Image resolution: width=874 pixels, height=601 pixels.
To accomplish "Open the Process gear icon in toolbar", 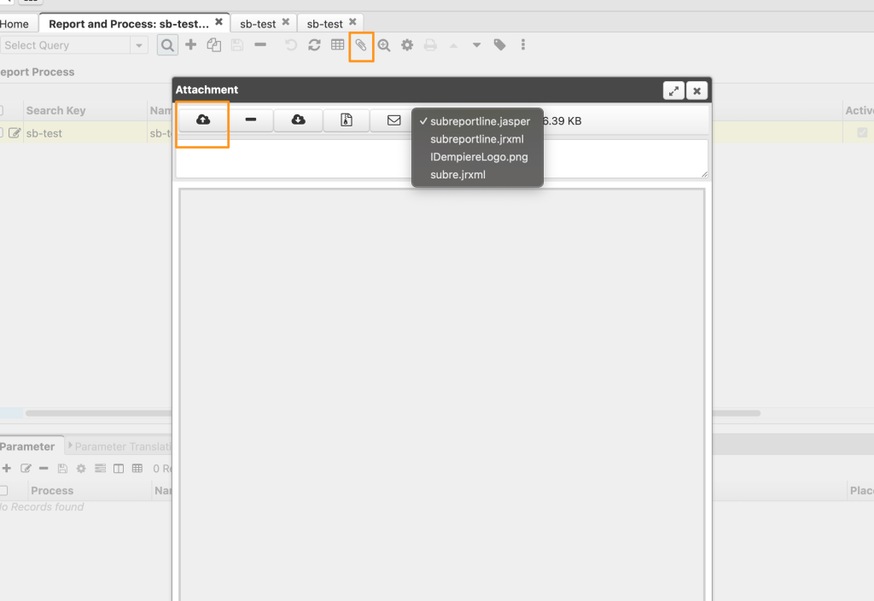I will coord(407,44).
